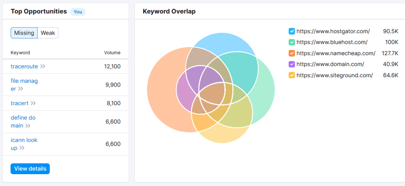Click the double-chevron icon beside tracert
Viewport: 405px width, 186px height.
pos(33,103)
